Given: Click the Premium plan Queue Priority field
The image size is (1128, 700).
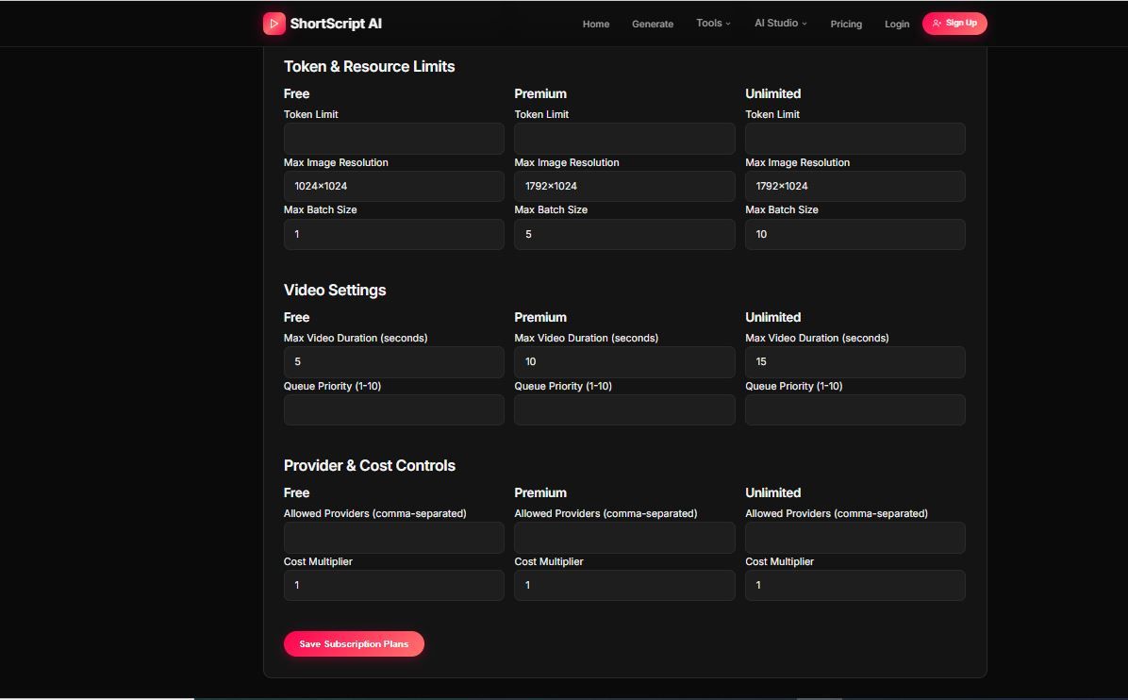Looking at the screenshot, I should tap(624, 409).
